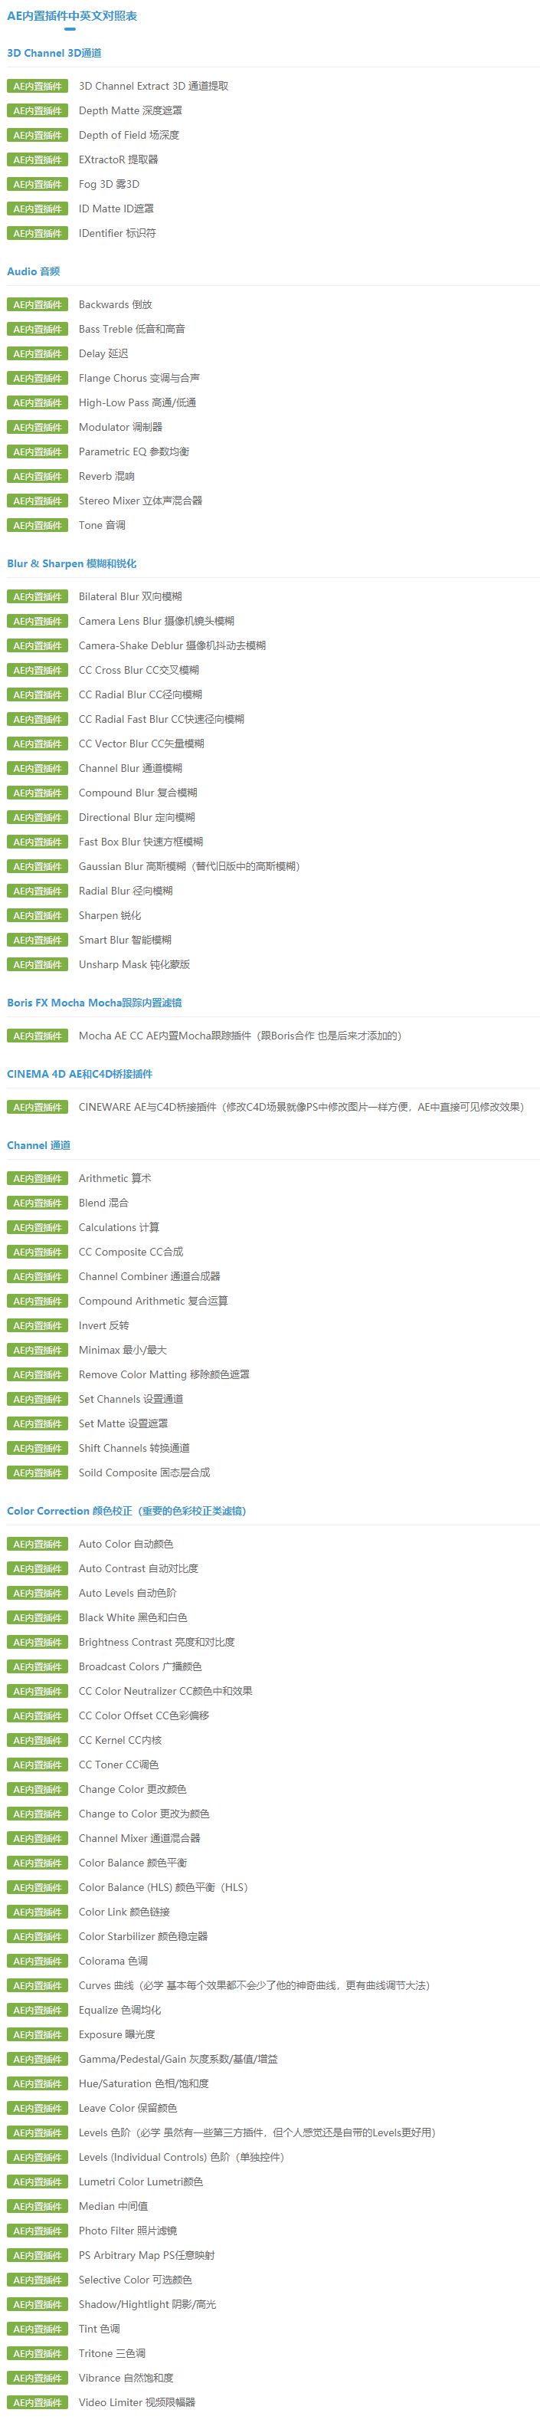The height and width of the screenshot is (2436, 540).
Task: Select 'Camera Lens Blur 摄像机镜头模糊' entry
Action: 156,622
